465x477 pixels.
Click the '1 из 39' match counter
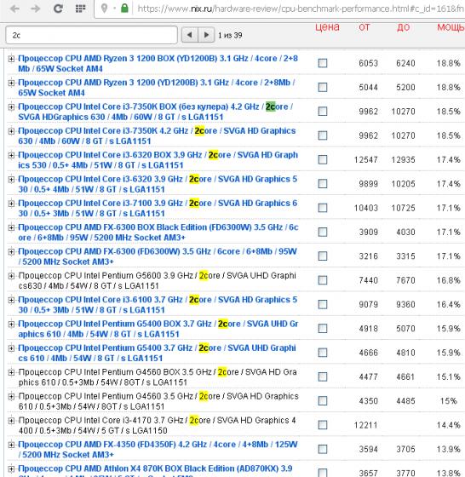click(x=230, y=35)
